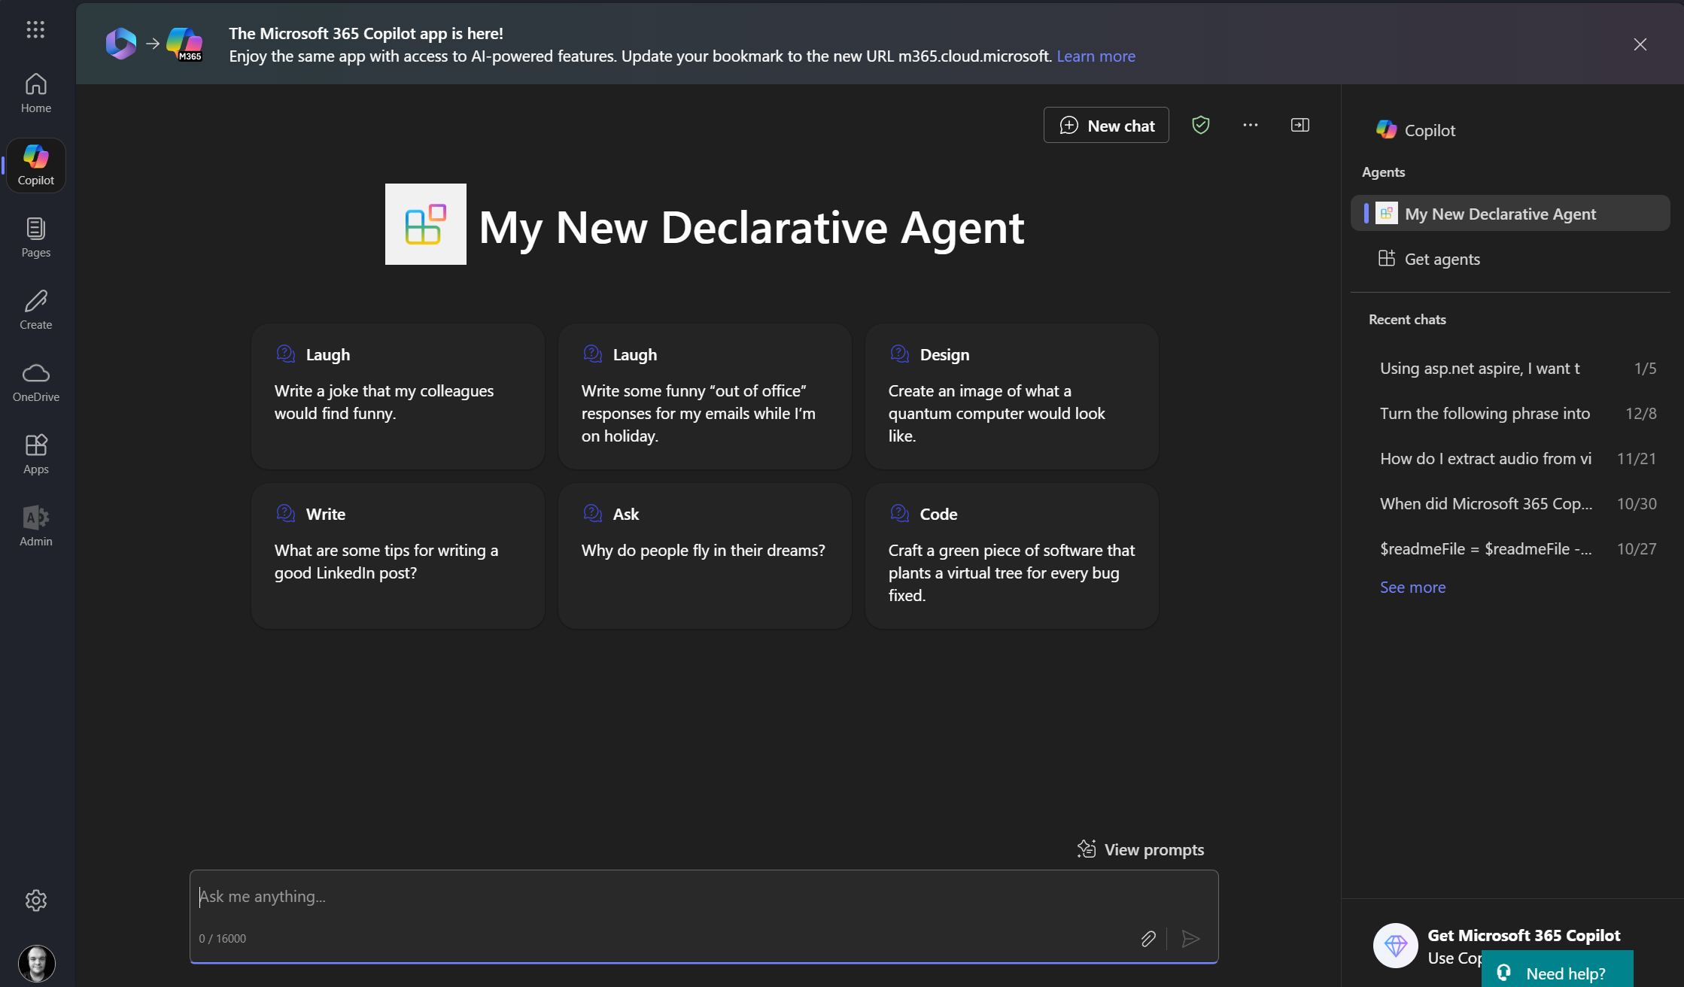Image resolution: width=1684 pixels, height=987 pixels.
Task: Open the Apps panel in the sidebar
Action: coord(35,452)
